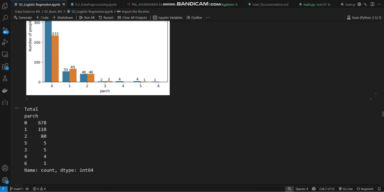Open the Explorer view in activity bar
This screenshot has width=384, height=192.
(5, 6)
